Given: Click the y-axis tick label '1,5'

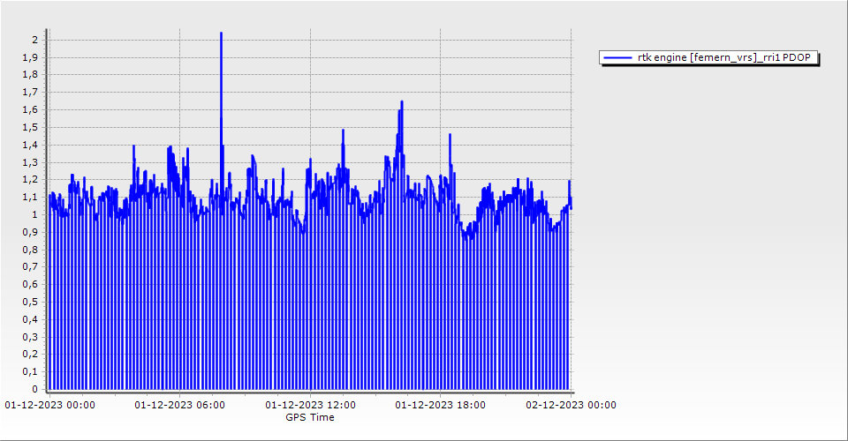Looking at the screenshot, I should coord(31,127).
